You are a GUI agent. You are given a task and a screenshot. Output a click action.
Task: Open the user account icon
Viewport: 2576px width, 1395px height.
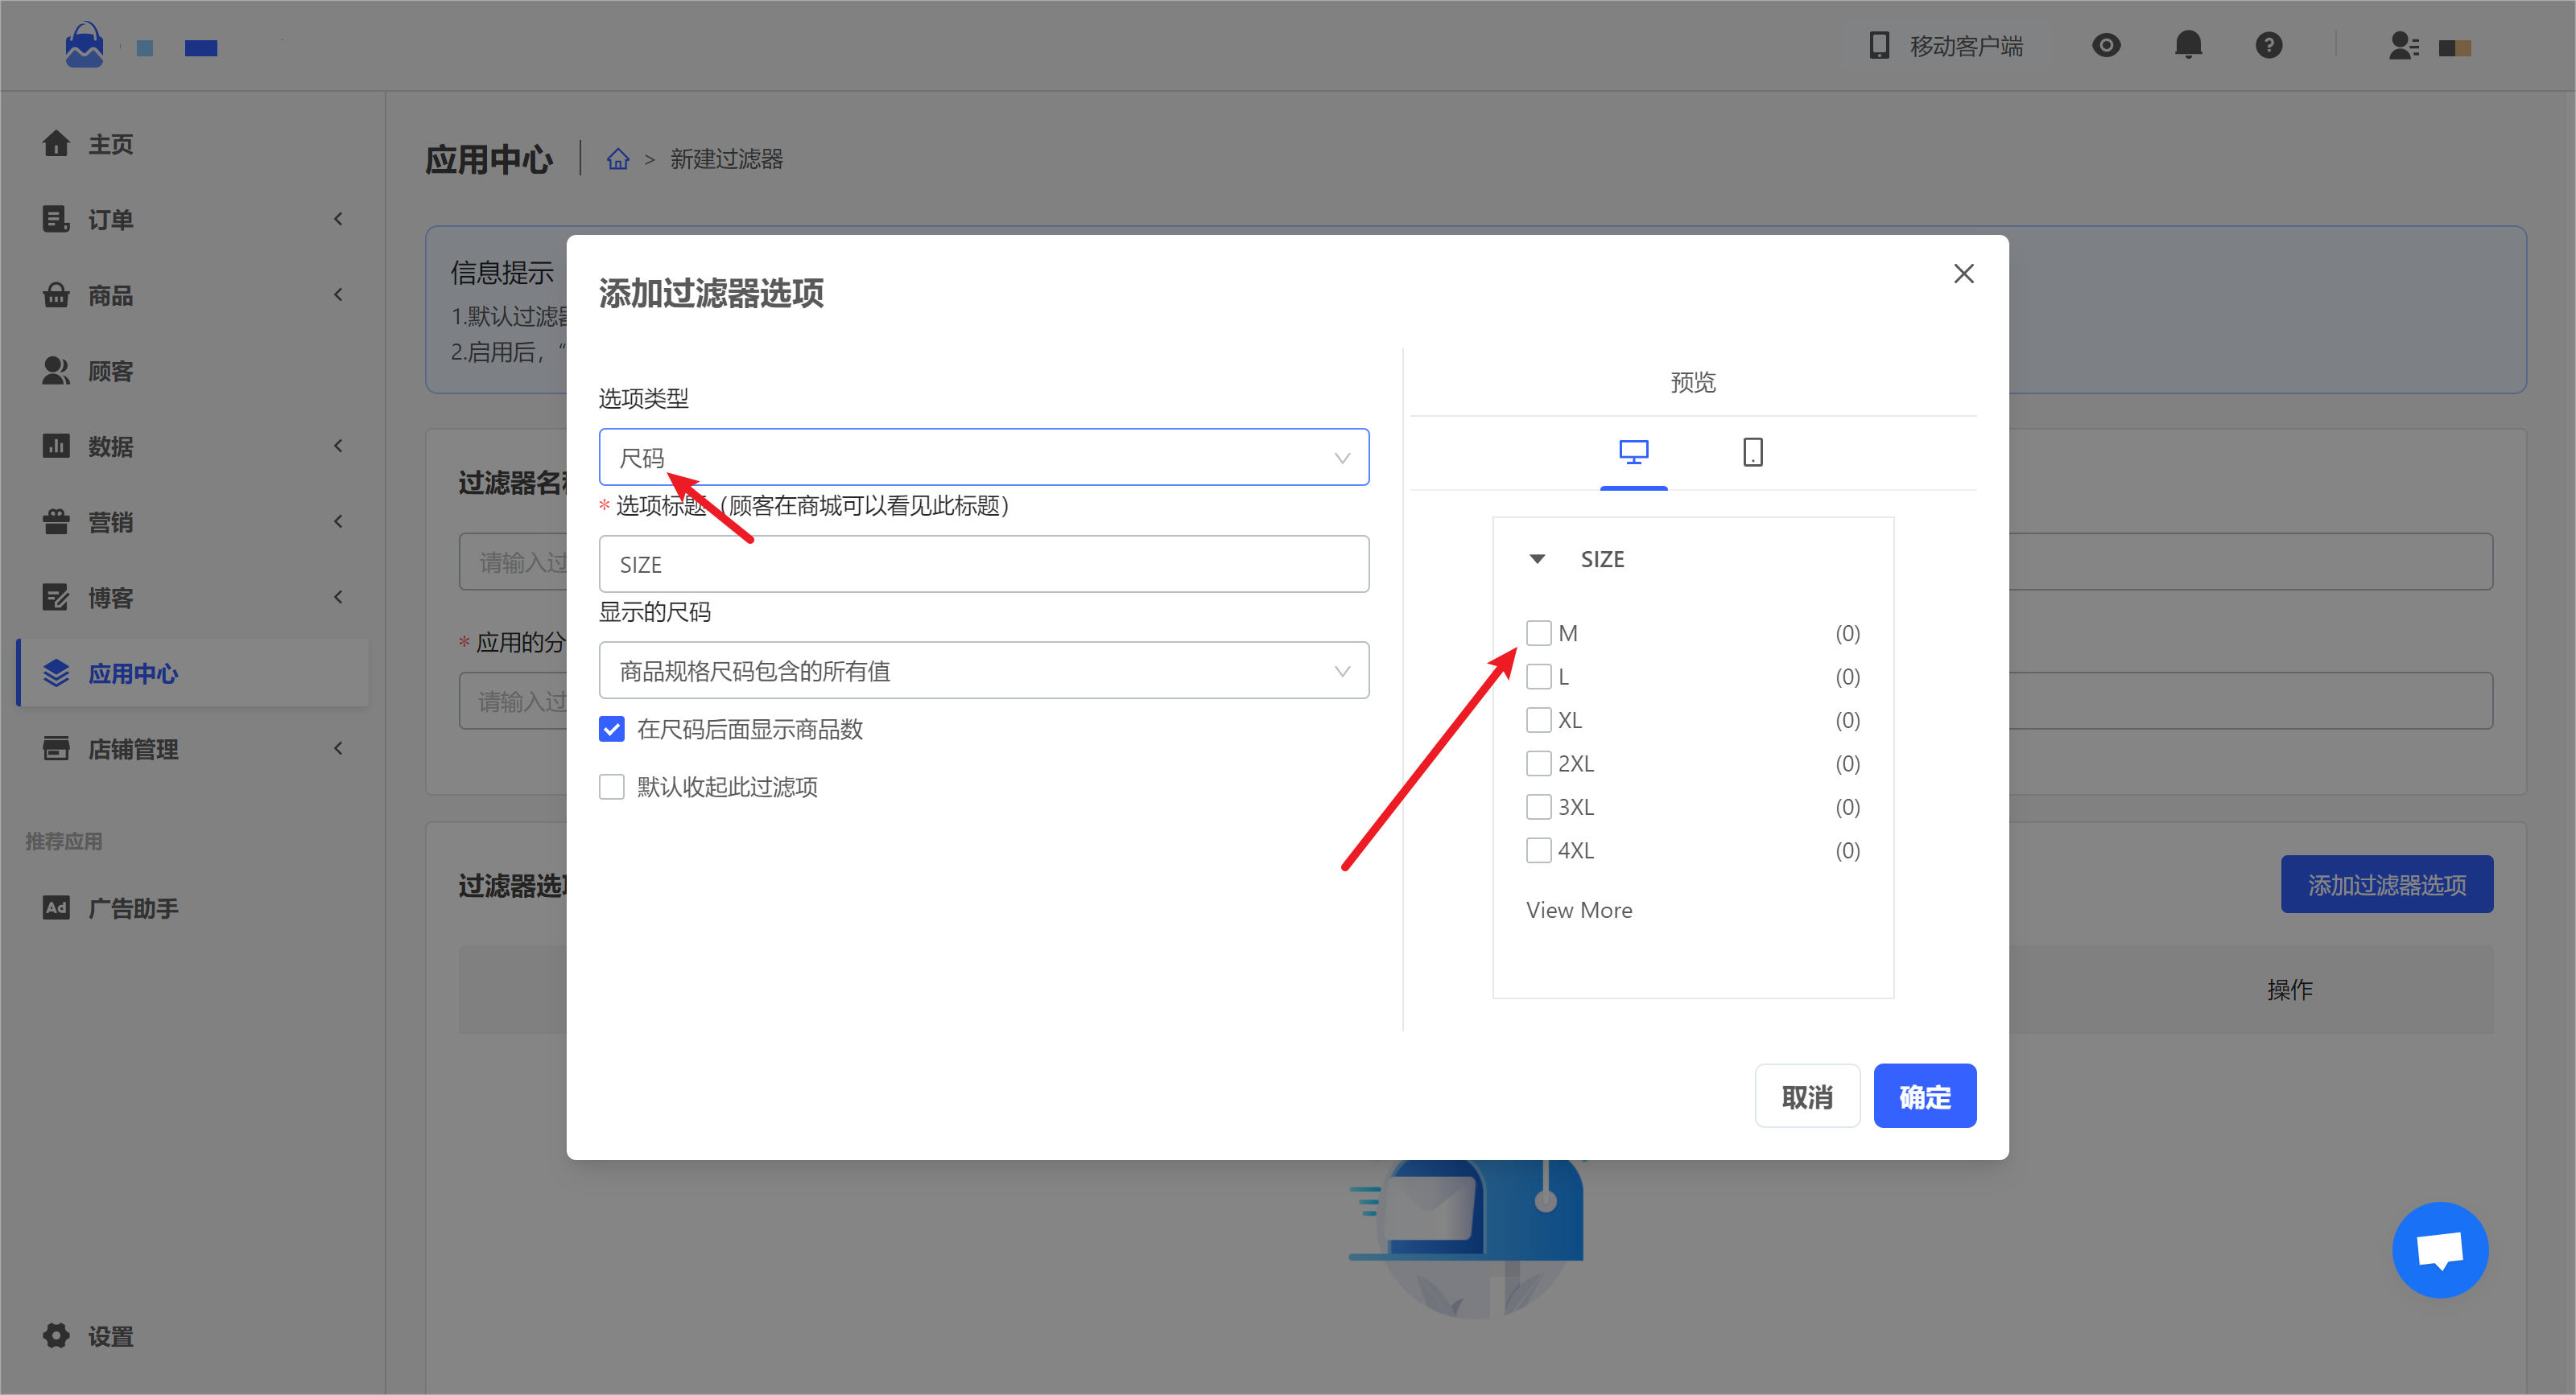(2403, 46)
